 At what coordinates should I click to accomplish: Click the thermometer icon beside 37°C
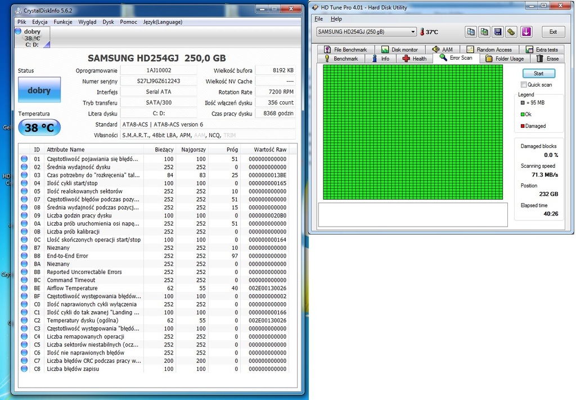click(422, 32)
